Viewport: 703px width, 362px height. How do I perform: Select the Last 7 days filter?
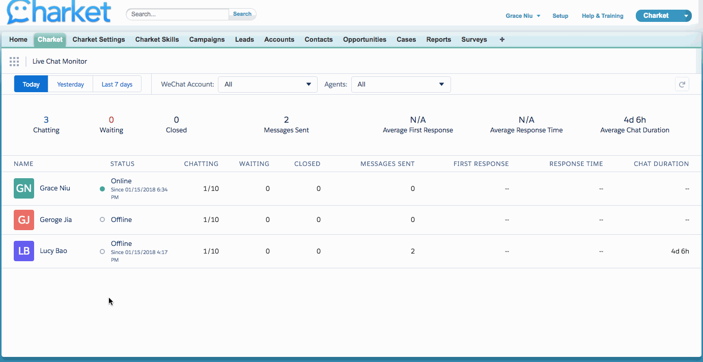[117, 85]
